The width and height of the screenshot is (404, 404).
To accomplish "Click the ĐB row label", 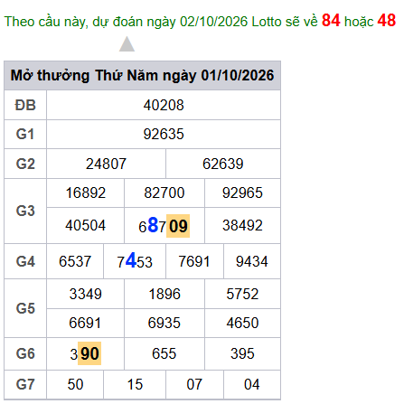I will pyautogui.click(x=25, y=106).
